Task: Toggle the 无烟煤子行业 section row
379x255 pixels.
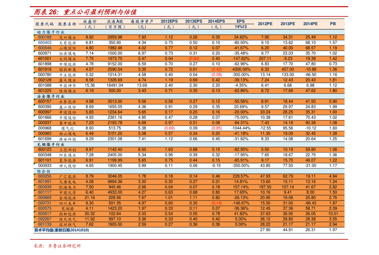Action: (51, 144)
